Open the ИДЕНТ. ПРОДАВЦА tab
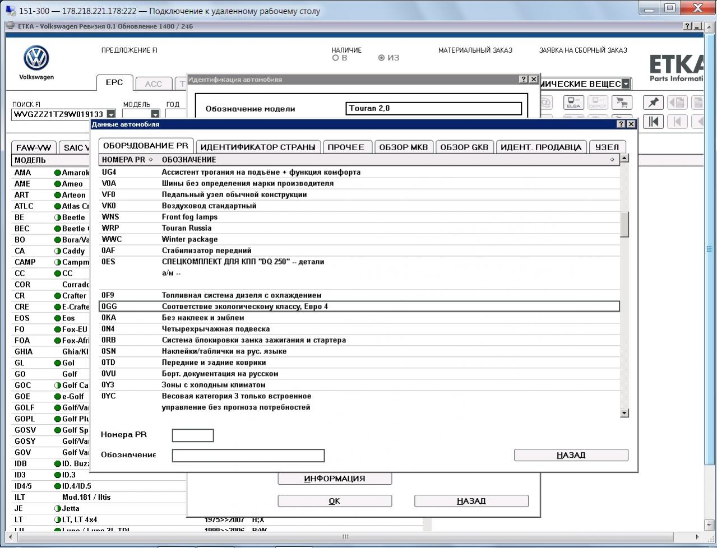This screenshot has height=548, width=717. click(x=541, y=147)
